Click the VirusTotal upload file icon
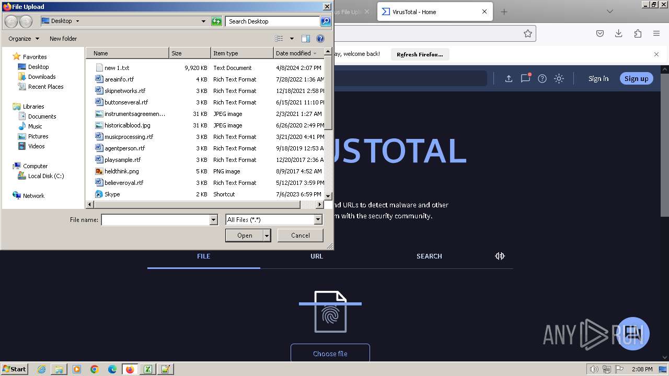This screenshot has width=669, height=376. click(x=509, y=78)
